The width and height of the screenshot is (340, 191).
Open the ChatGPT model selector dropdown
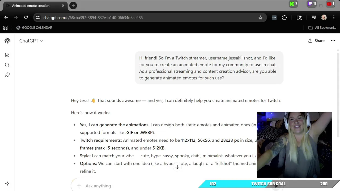[x=31, y=41]
